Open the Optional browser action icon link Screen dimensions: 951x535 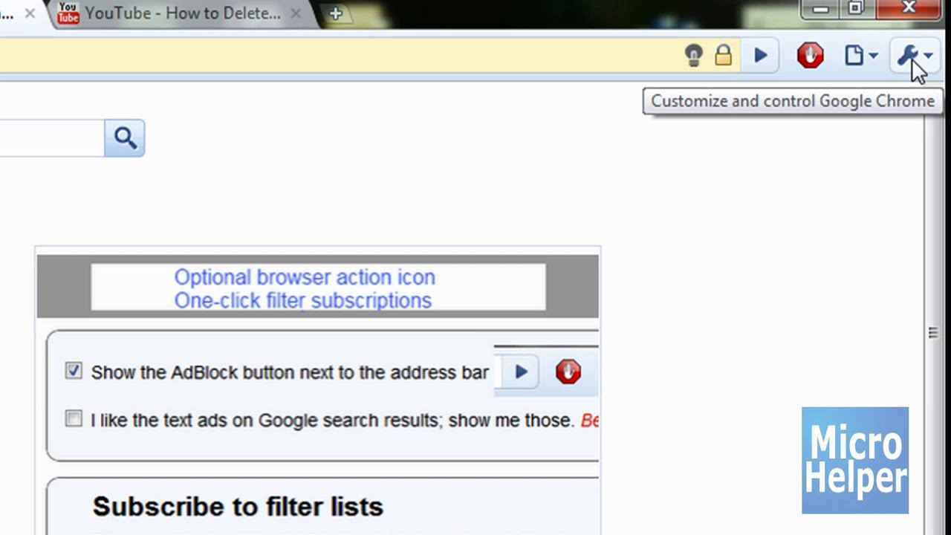(x=305, y=277)
